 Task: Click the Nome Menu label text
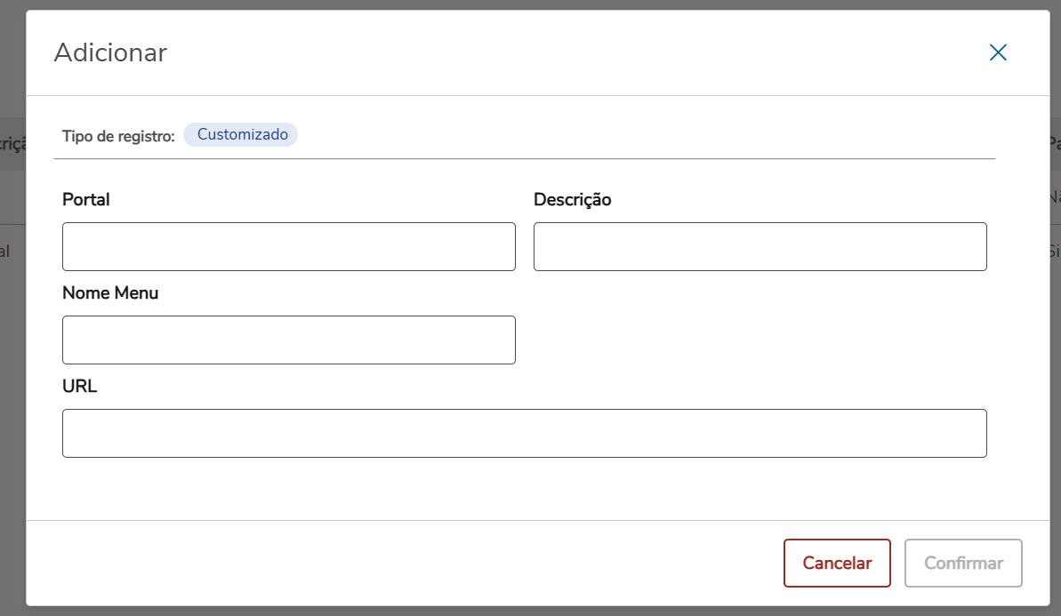click(110, 293)
